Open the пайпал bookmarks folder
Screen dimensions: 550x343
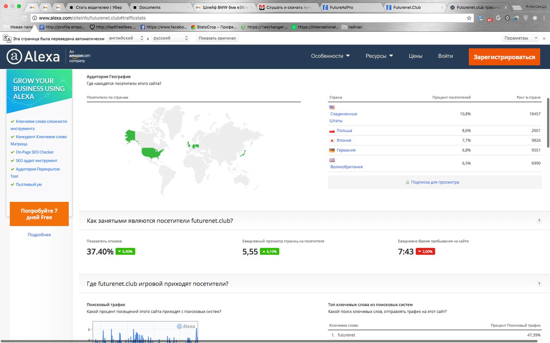pos(352,27)
